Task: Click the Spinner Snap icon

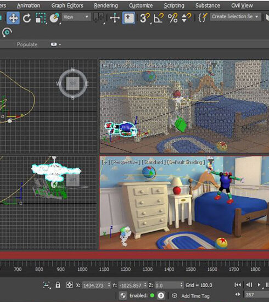Action: [x=186, y=18]
